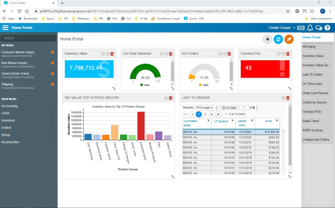Open the Fit to page records dropdown
Screen dimensions: 335x208
[x=205, y=107]
